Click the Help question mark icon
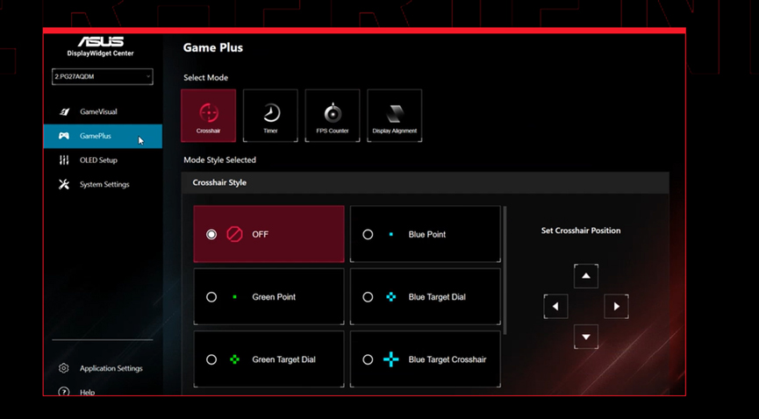 pos(64,392)
